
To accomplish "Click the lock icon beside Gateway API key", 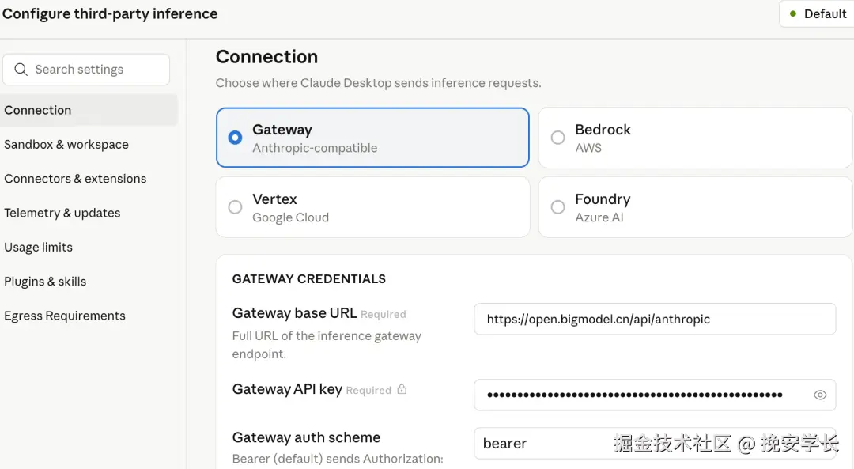I will pos(402,389).
